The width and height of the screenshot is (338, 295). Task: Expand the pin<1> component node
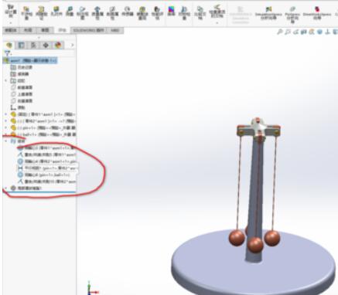click(6, 127)
